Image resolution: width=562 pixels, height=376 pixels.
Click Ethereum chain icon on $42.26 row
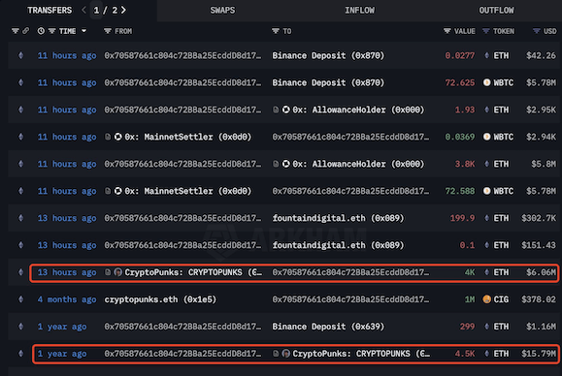[x=20, y=55]
